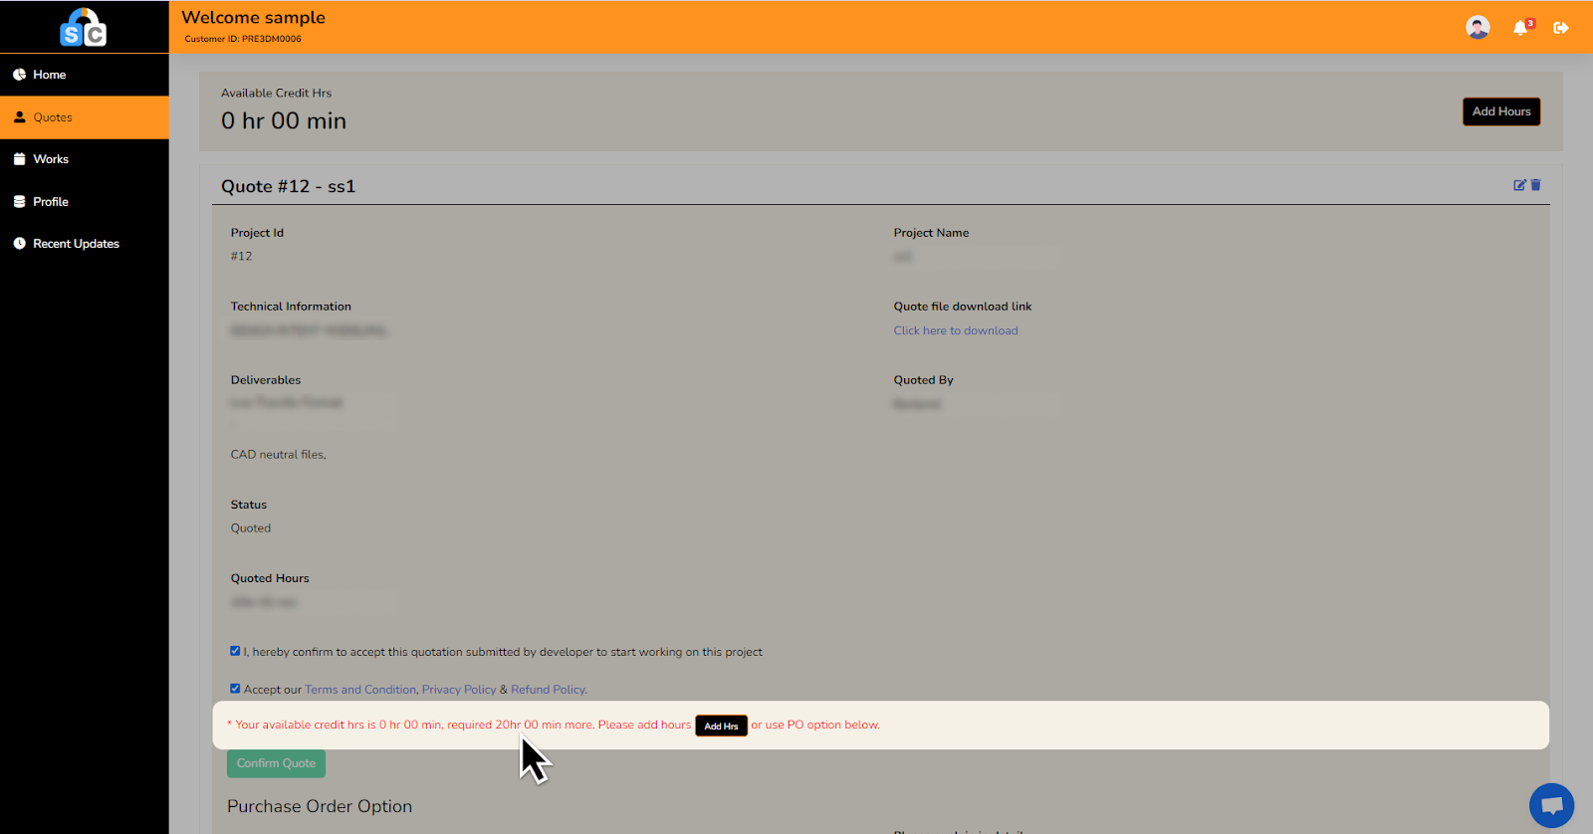Click the Profile database icon in sidebar

[19, 201]
